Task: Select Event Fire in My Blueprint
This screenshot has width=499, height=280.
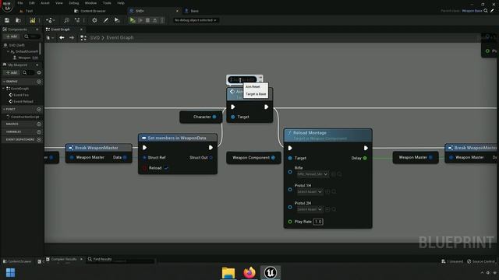Action: click(21, 95)
